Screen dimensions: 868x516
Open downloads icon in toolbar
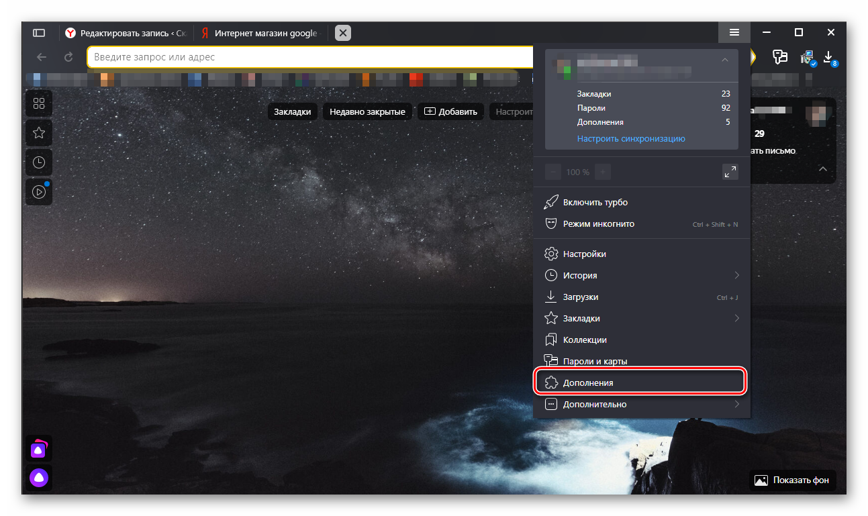tap(828, 57)
